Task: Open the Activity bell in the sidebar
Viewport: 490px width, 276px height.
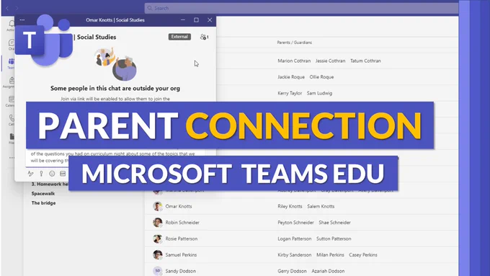Action: point(11,25)
